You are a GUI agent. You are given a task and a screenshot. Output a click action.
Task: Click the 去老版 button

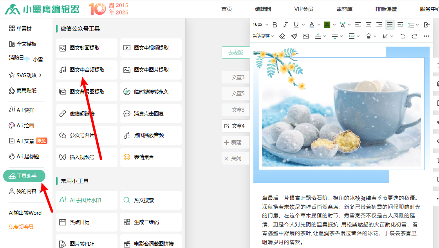click(236, 52)
